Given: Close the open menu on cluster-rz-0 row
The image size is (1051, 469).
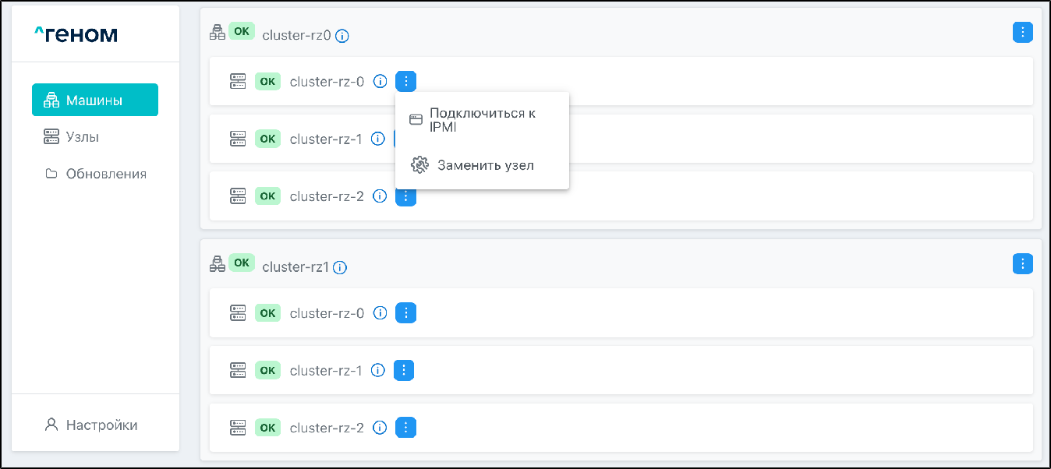Looking at the screenshot, I should [x=406, y=81].
